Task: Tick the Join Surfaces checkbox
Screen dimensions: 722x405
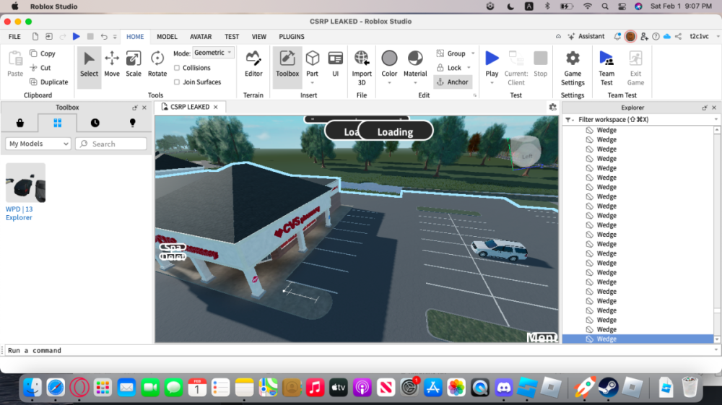Action: pyautogui.click(x=177, y=82)
